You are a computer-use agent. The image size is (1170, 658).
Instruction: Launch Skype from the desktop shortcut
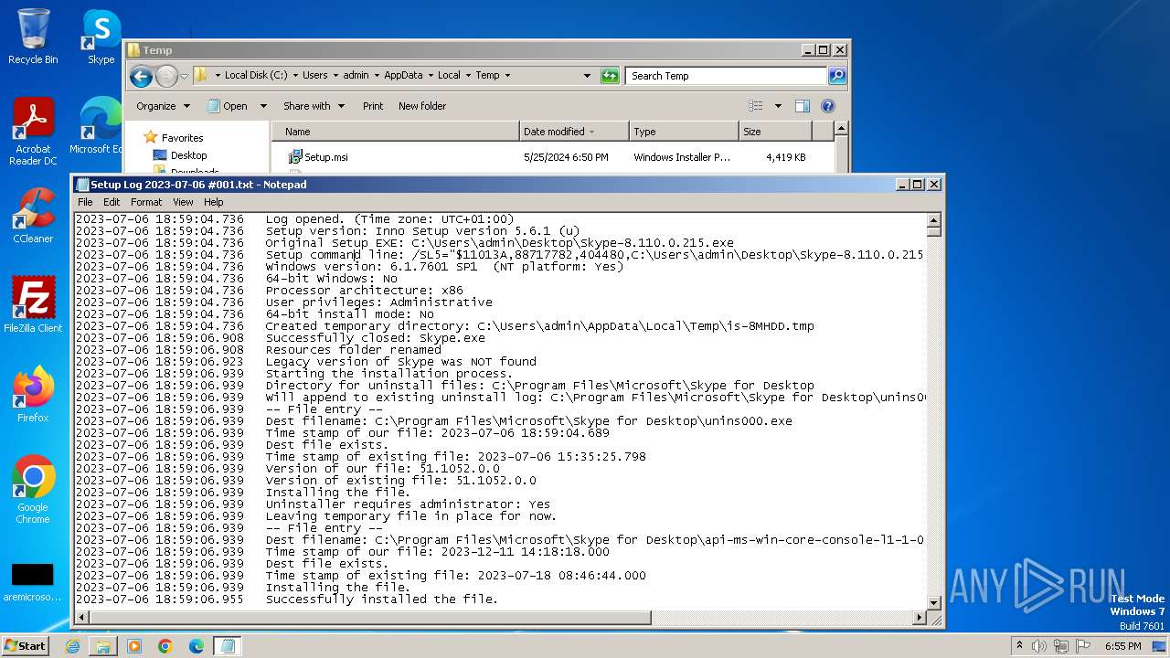coord(101,37)
